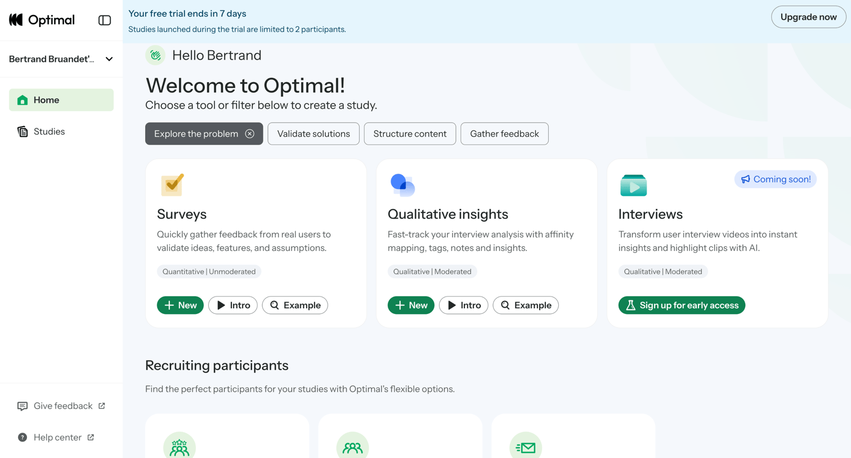View the Qualitative insights Example
Screen dimensions: 851x458
point(526,305)
